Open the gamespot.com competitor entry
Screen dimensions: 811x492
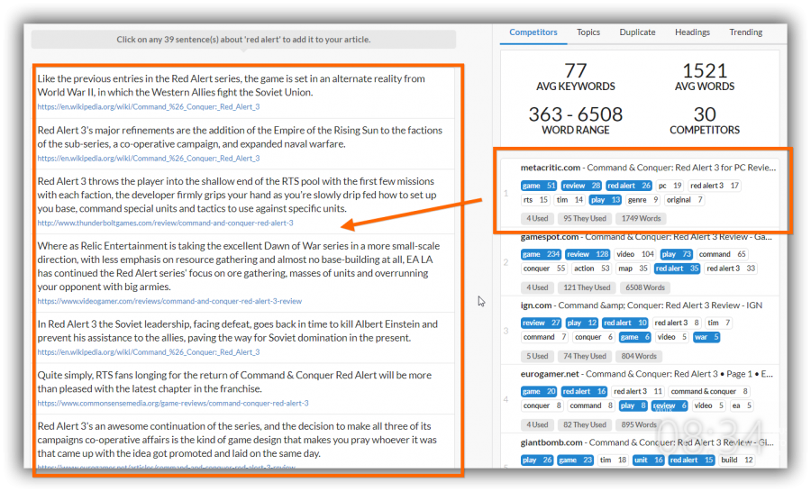tap(646, 237)
